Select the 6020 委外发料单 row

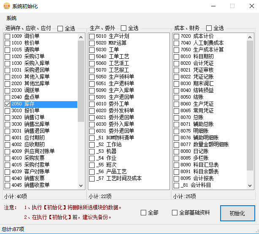[x=129, y=111]
